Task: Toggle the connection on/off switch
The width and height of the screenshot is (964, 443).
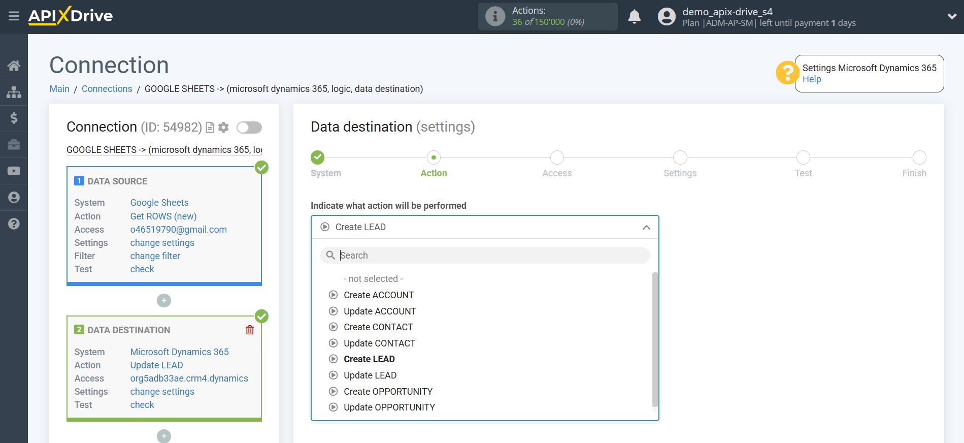Action: [249, 128]
